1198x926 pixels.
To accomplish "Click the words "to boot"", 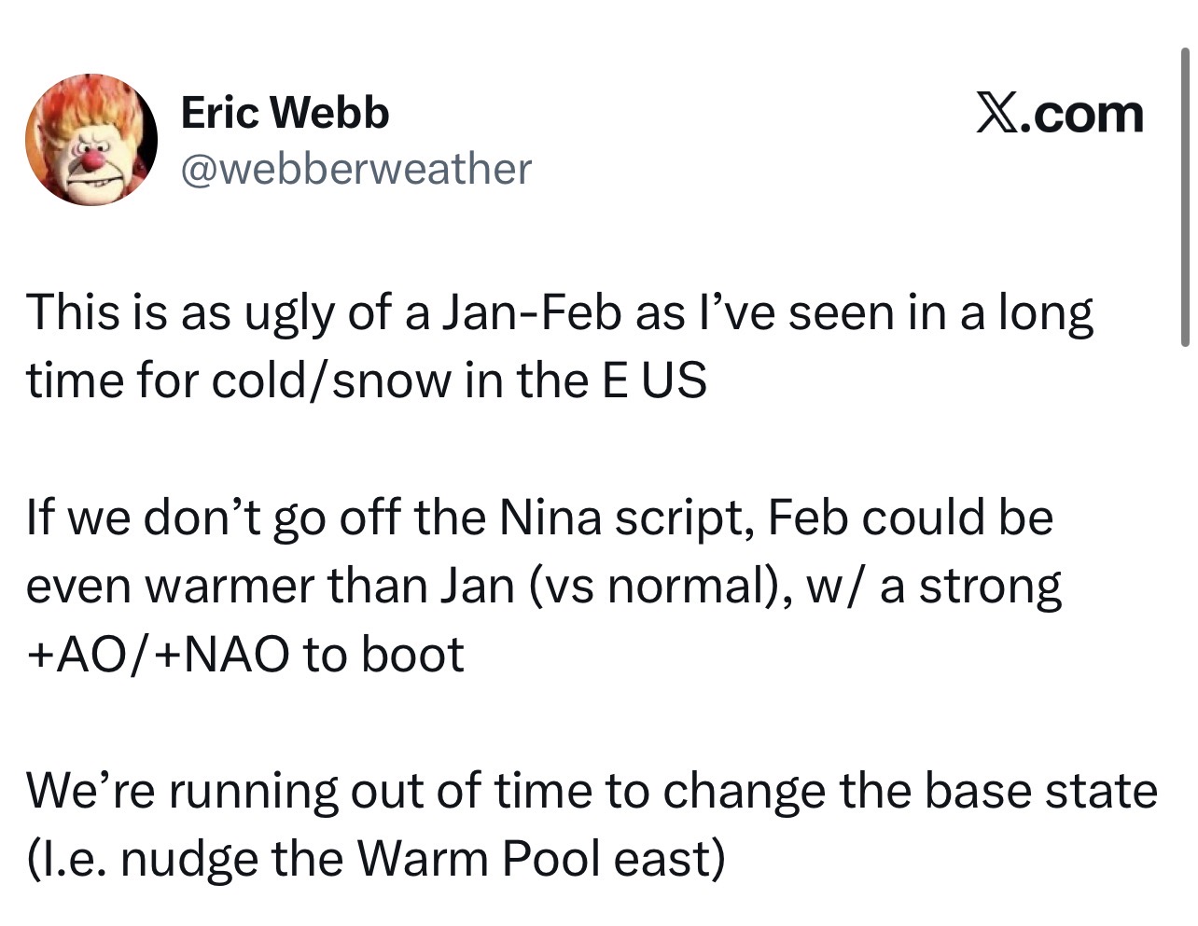I will point(383,655).
